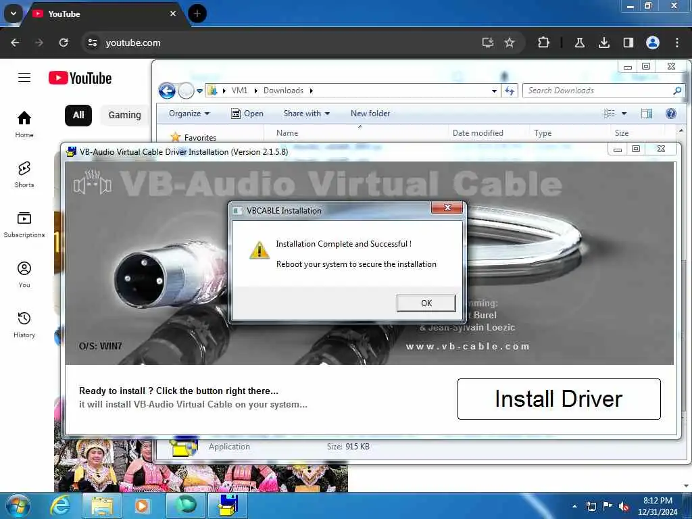The height and width of the screenshot is (519, 692).
Task: Open the You section in the YouTube sidebar
Action: [x=24, y=274]
